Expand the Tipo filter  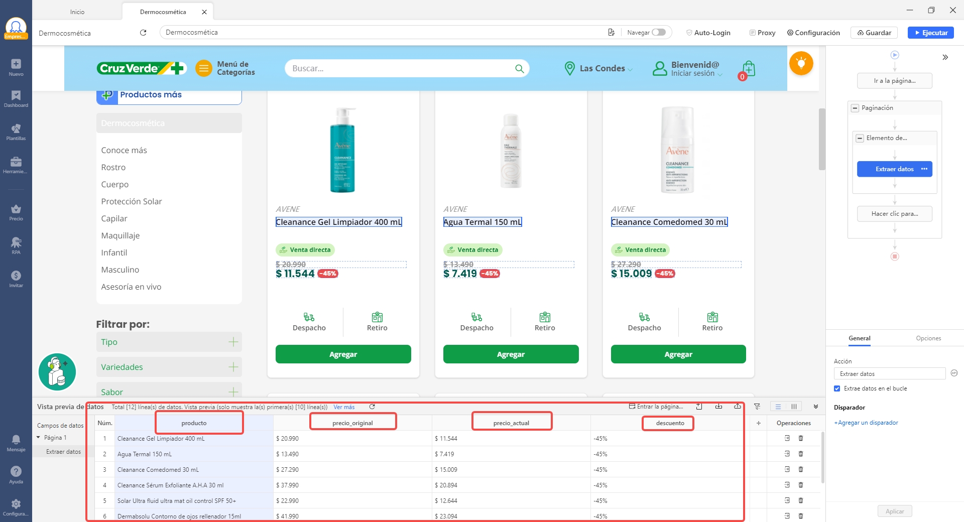click(233, 342)
